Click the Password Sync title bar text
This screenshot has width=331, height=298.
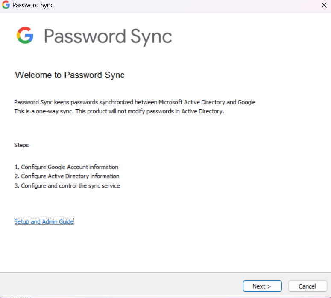[33, 5]
